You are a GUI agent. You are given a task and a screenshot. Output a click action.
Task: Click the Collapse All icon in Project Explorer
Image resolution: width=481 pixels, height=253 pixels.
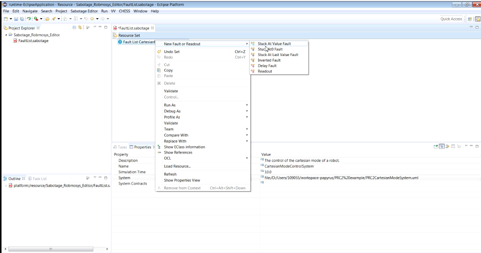[x=74, y=28]
